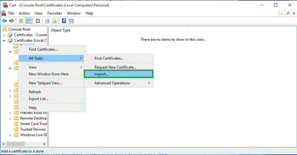
Task: Click the clipboard Paste toolbar icon
Action: click(38, 21)
